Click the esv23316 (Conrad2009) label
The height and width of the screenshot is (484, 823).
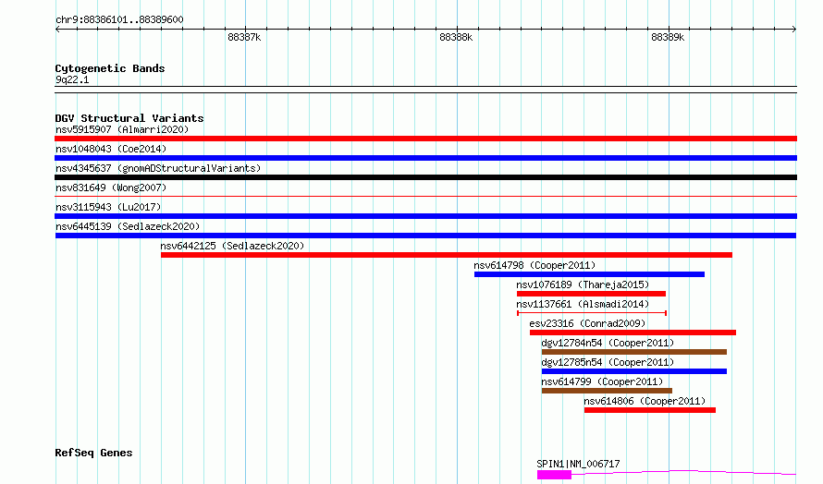[587, 323]
